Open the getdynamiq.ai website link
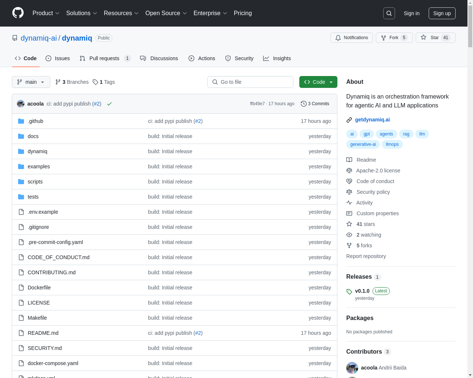The image size is (473, 378). pyautogui.click(x=372, y=120)
